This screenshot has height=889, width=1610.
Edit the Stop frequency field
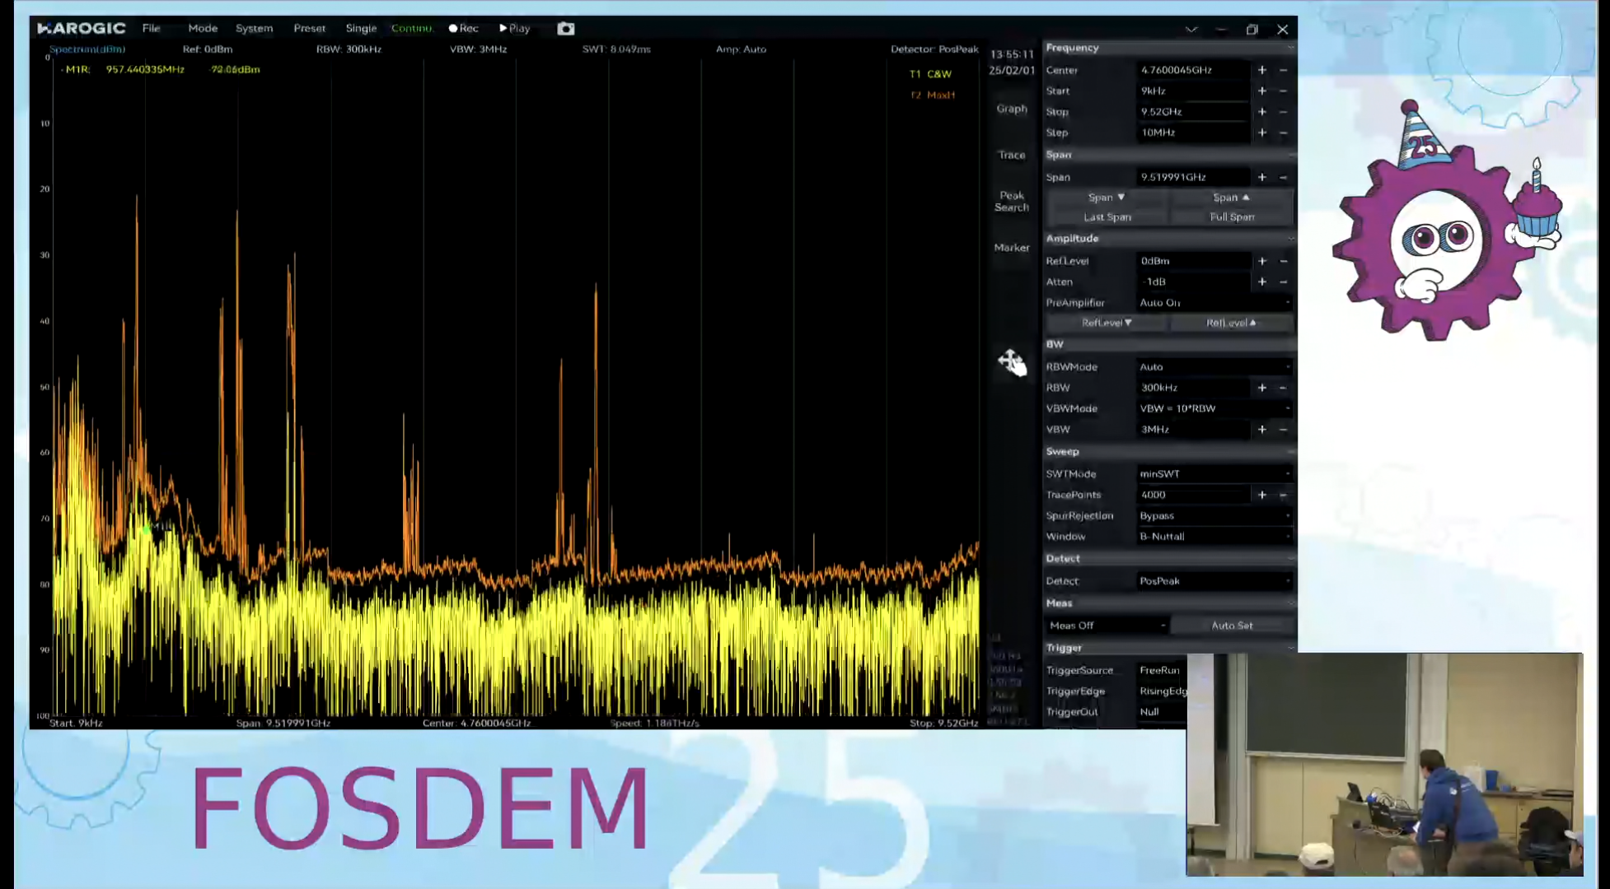(x=1193, y=111)
